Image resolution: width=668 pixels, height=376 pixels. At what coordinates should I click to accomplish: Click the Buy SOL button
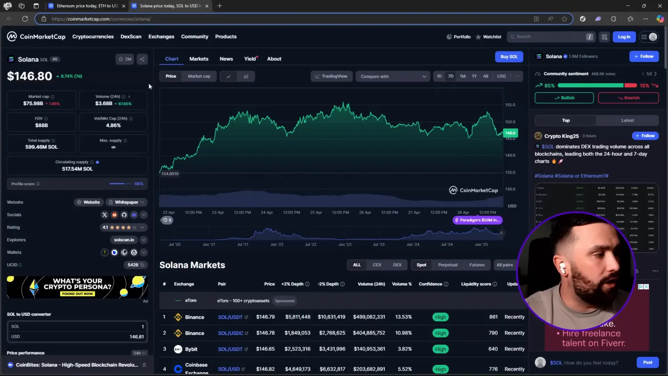509,57
